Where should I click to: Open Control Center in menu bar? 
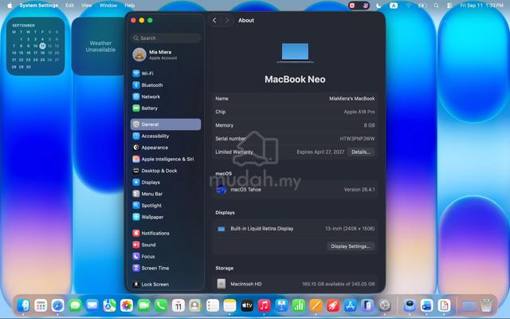pyautogui.click(x=449, y=6)
